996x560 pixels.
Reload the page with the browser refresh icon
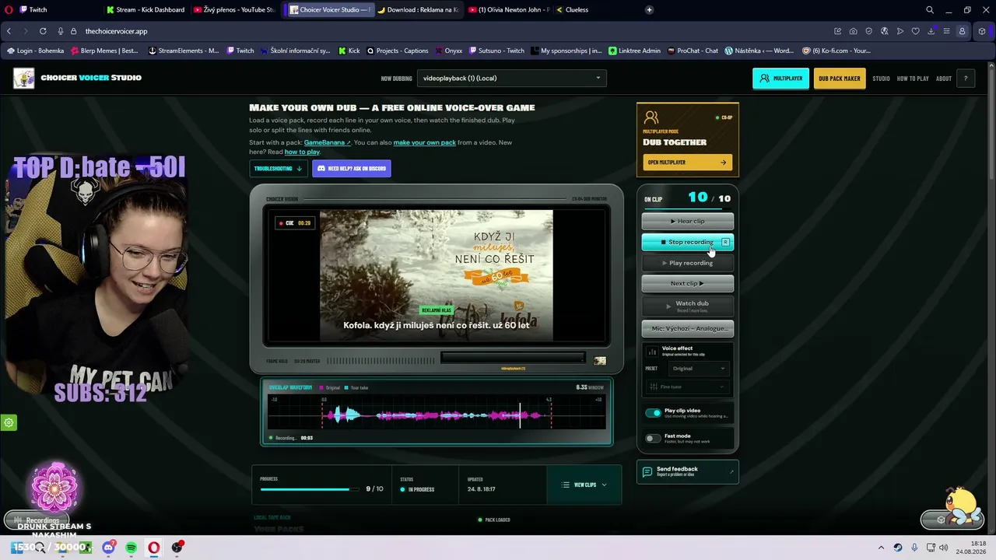click(x=43, y=31)
